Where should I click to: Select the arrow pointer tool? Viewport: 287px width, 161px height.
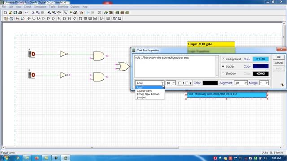tap(65, 13)
